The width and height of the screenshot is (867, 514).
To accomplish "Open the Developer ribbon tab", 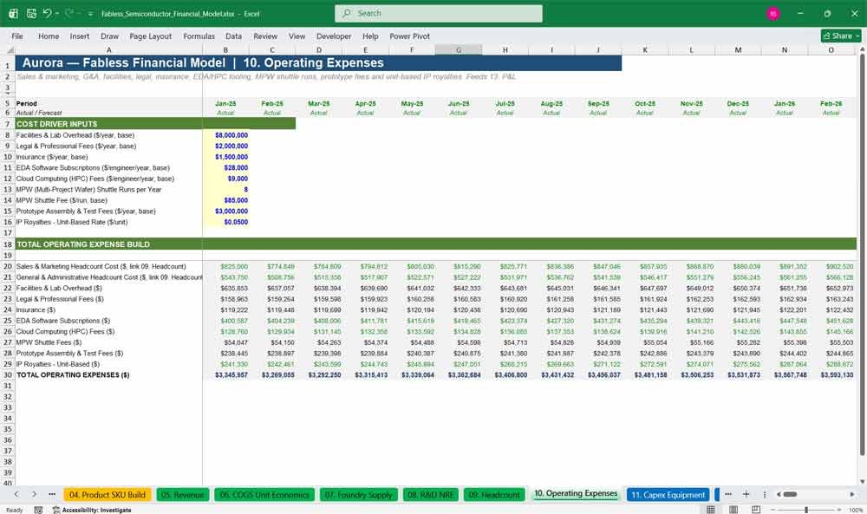I will coord(334,36).
